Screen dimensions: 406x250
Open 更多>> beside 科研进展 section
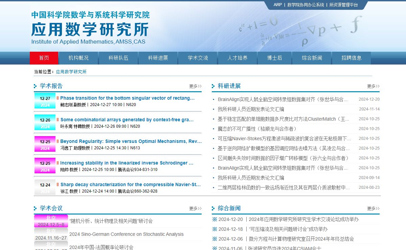(373, 86)
